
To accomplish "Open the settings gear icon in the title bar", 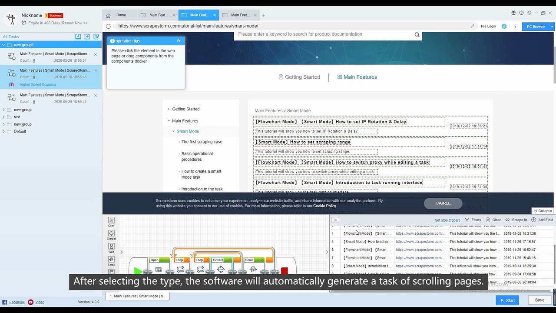I will tap(529, 13).
